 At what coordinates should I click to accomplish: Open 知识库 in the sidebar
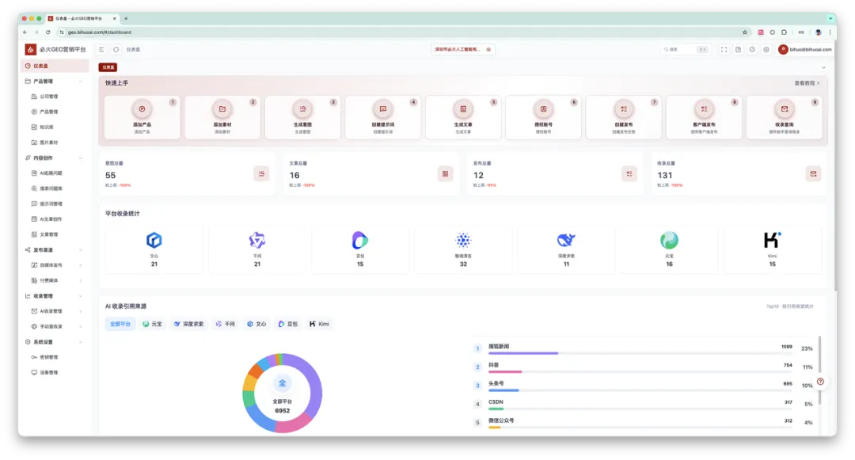(x=47, y=127)
